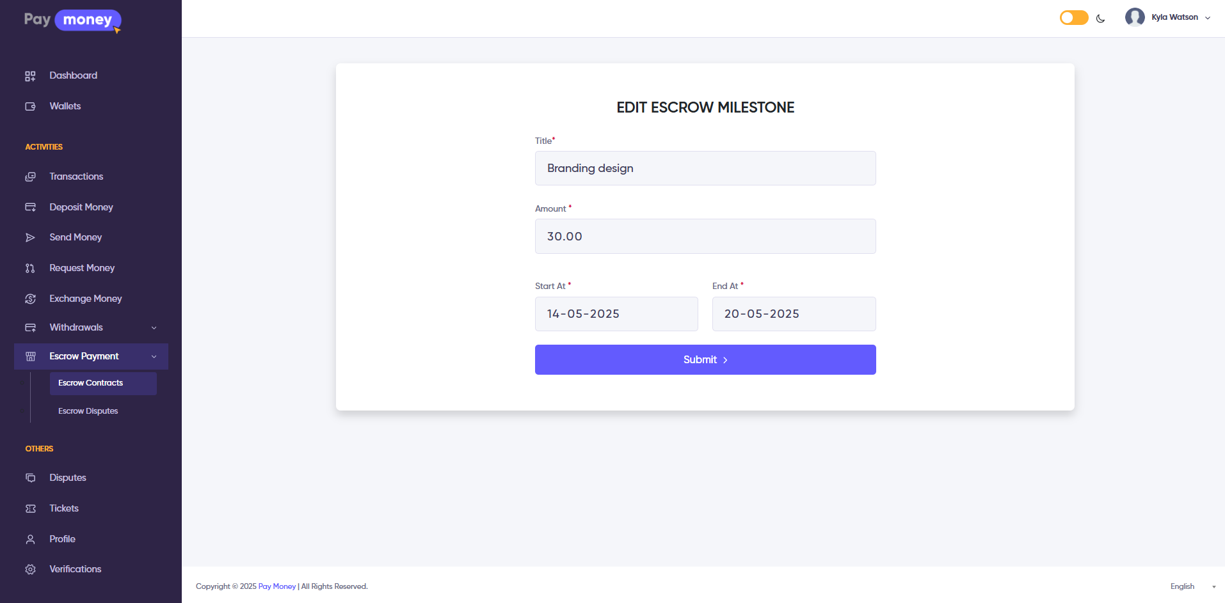Click the Send Money arrow icon
This screenshot has width=1225, height=603.
coord(30,238)
